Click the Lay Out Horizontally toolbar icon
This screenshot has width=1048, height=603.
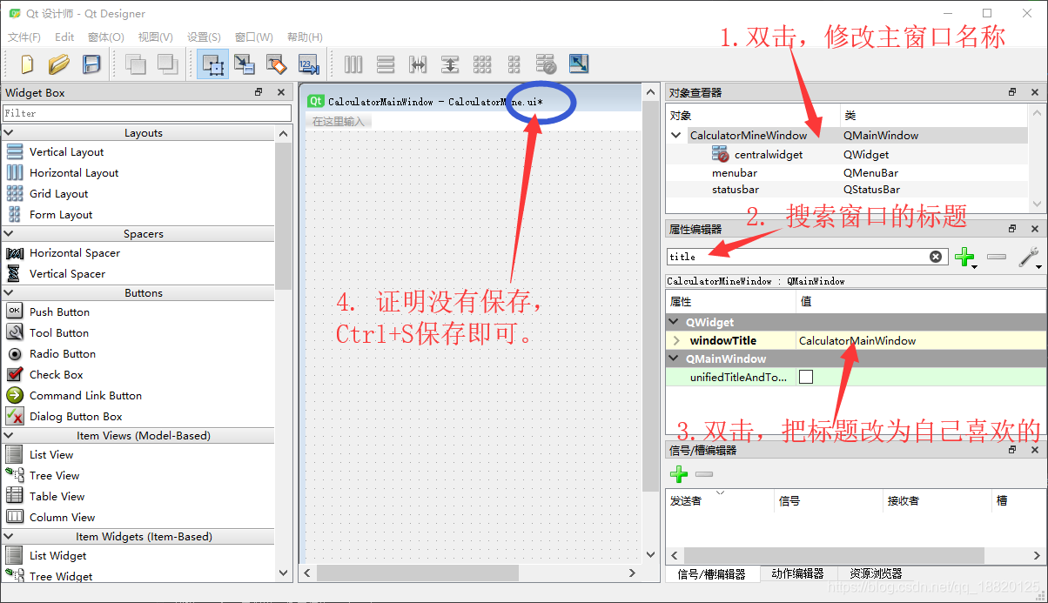pyautogui.click(x=353, y=64)
